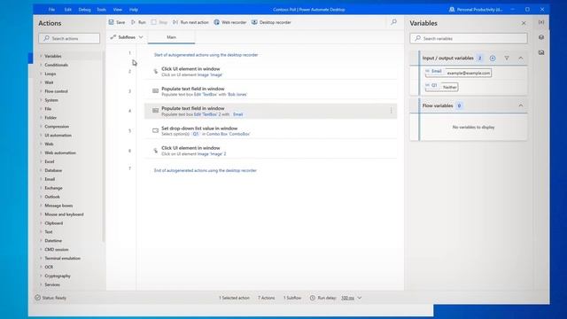Open the View menu
Screen dimensions: 567x319
[118, 10]
